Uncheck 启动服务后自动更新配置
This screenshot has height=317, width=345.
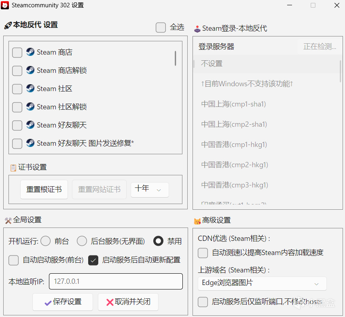coord(93,260)
